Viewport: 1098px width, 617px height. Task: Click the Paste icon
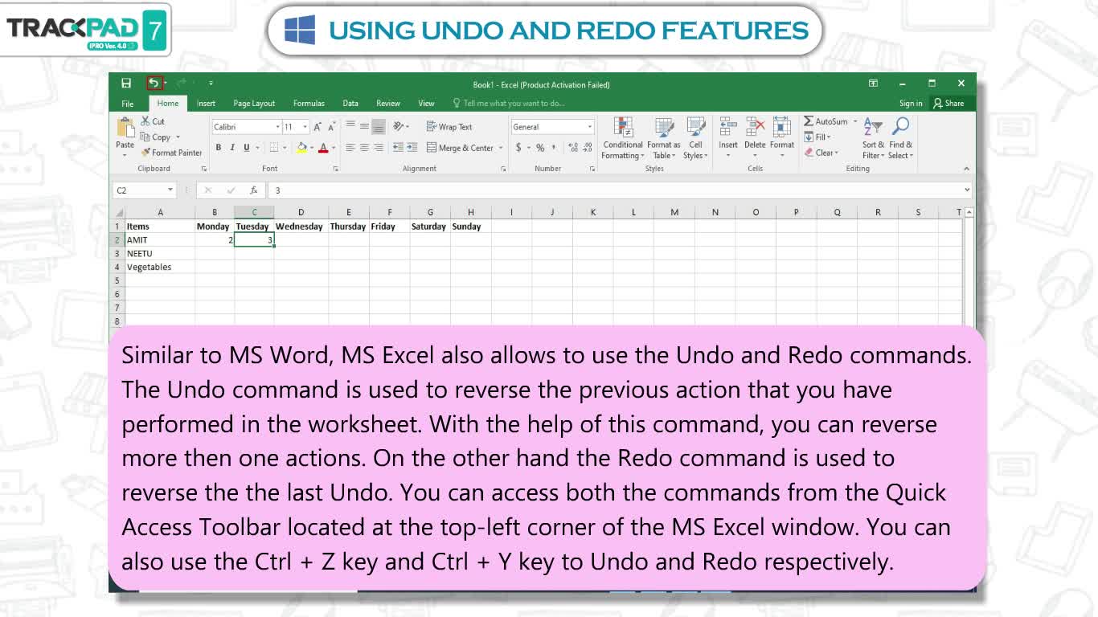125,127
